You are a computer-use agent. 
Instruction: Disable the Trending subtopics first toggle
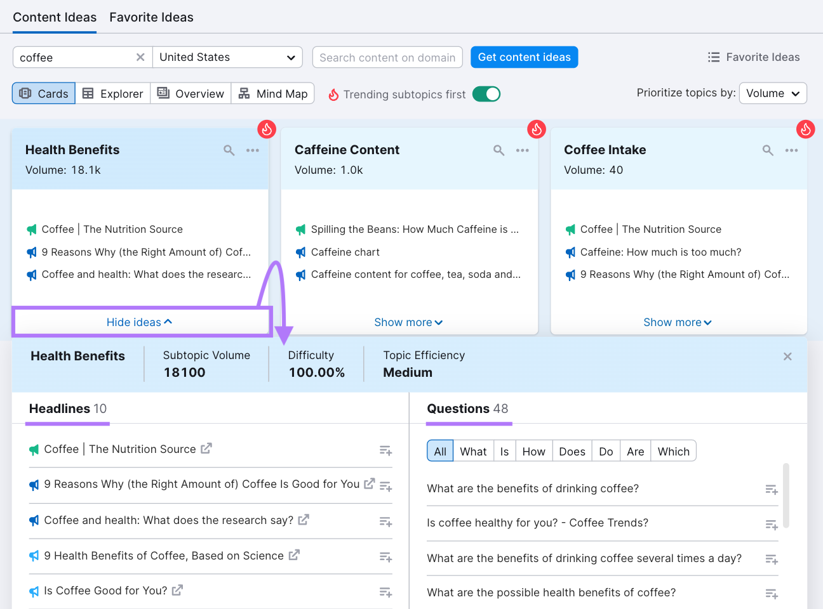coord(486,93)
